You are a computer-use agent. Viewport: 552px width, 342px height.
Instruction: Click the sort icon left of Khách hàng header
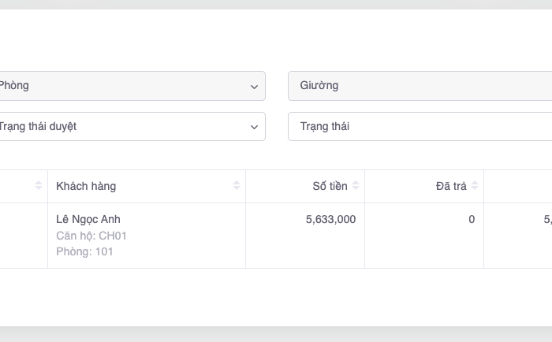click(x=39, y=186)
